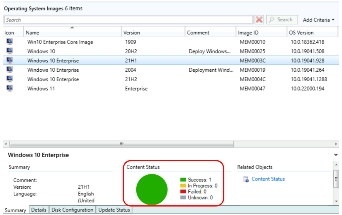This screenshot has height=215, width=342.
Task: Collapse the details pane with the chevron
Action: 336,155
